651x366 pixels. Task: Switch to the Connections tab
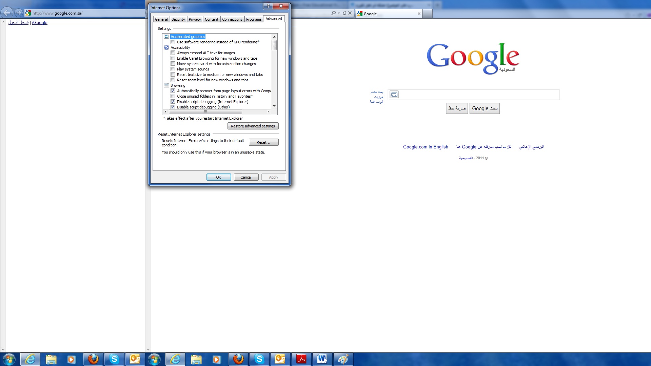[232, 19]
